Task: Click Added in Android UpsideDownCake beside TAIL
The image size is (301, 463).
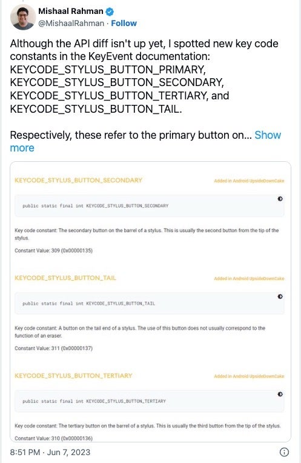Action: (x=249, y=278)
